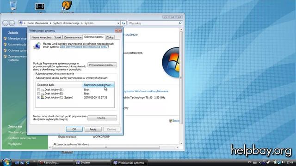The width and height of the screenshot is (296, 166).
Task: Expand arrow after Panel sterowania breadcrumb
Action: click(50, 23)
